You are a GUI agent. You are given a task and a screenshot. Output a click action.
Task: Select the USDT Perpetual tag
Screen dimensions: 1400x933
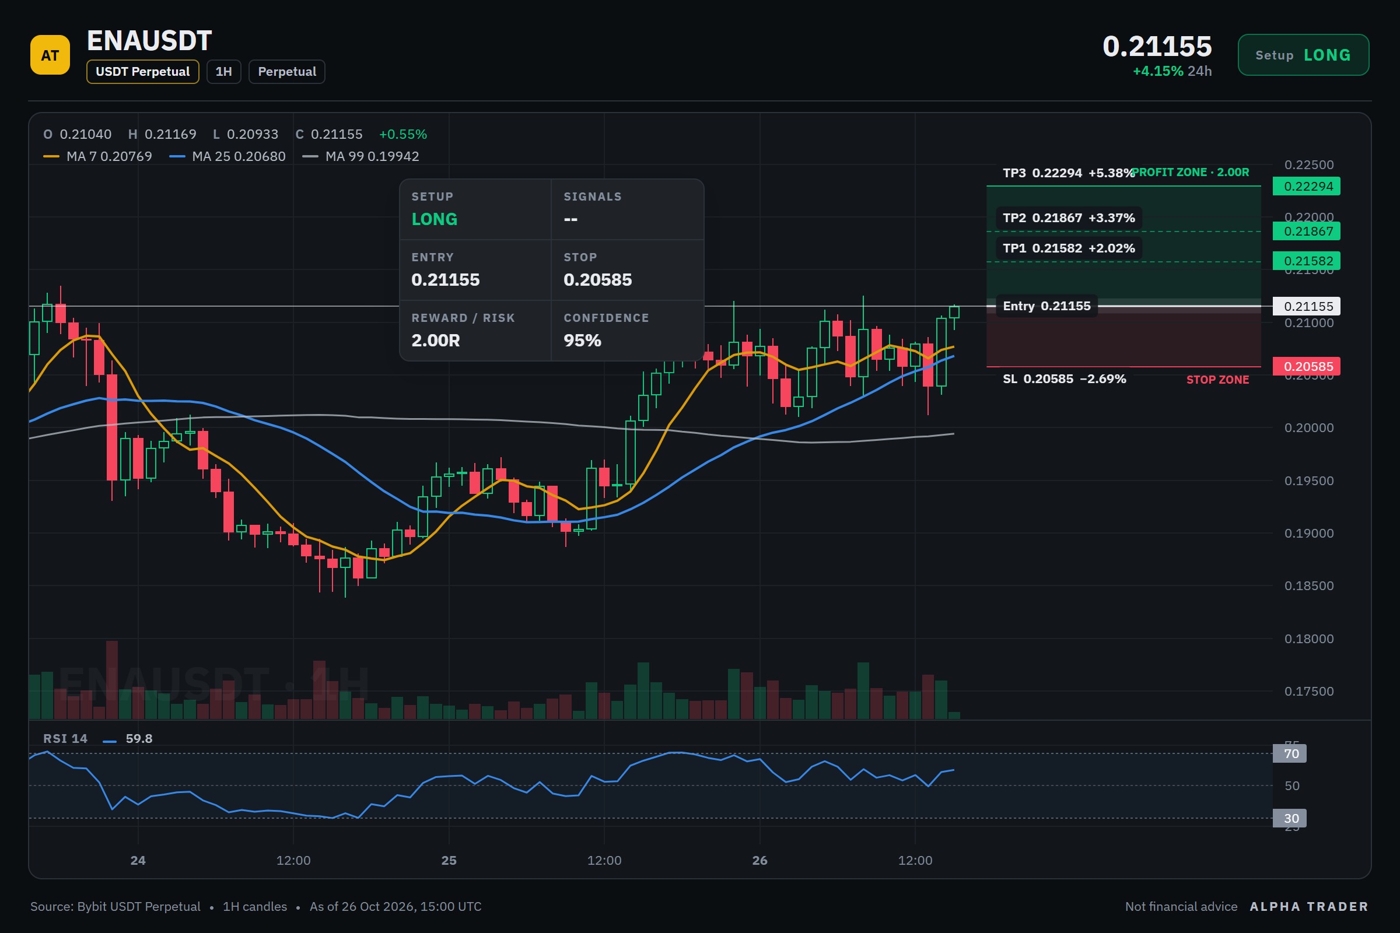click(x=142, y=72)
